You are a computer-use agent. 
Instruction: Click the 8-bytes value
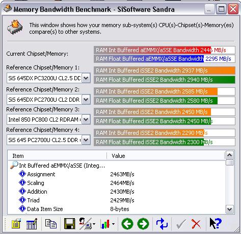click(x=120, y=209)
